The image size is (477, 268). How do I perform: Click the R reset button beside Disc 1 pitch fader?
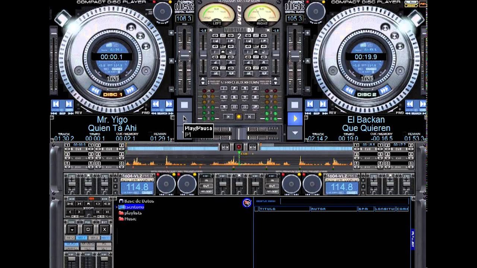pos(171,61)
